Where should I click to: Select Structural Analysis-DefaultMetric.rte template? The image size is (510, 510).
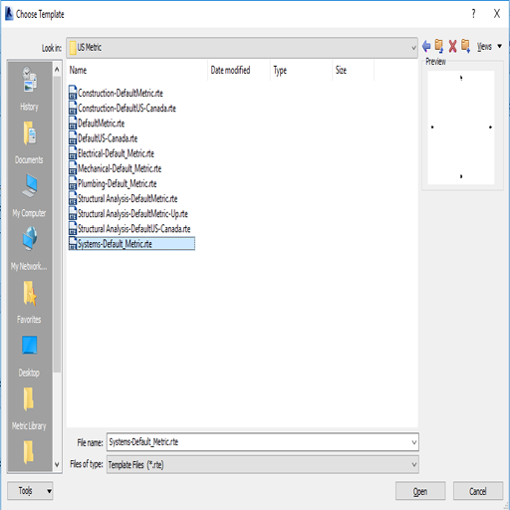[127, 198]
